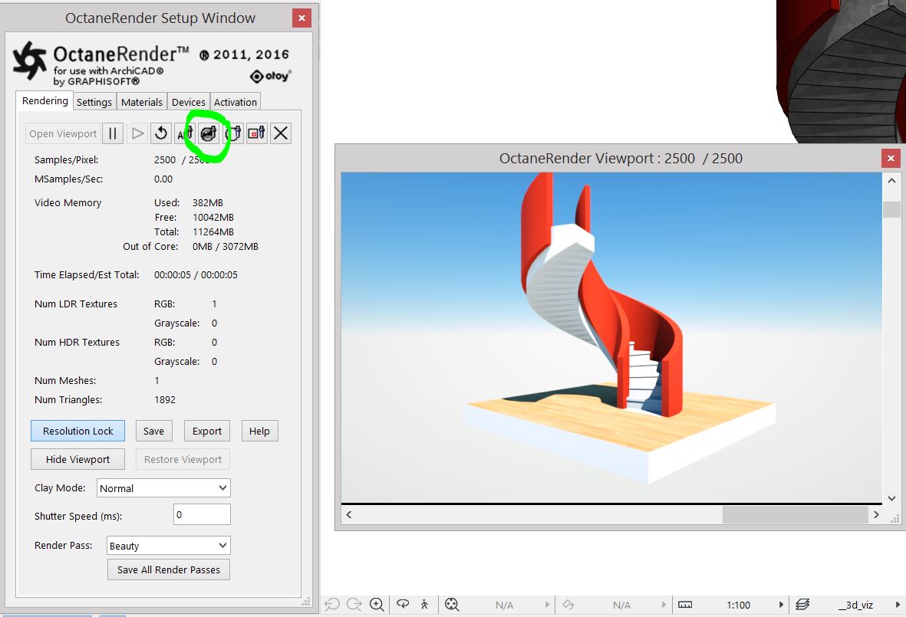Close the OctaneRender Viewport window
The image size is (906, 617).
(x=891, y=158)
